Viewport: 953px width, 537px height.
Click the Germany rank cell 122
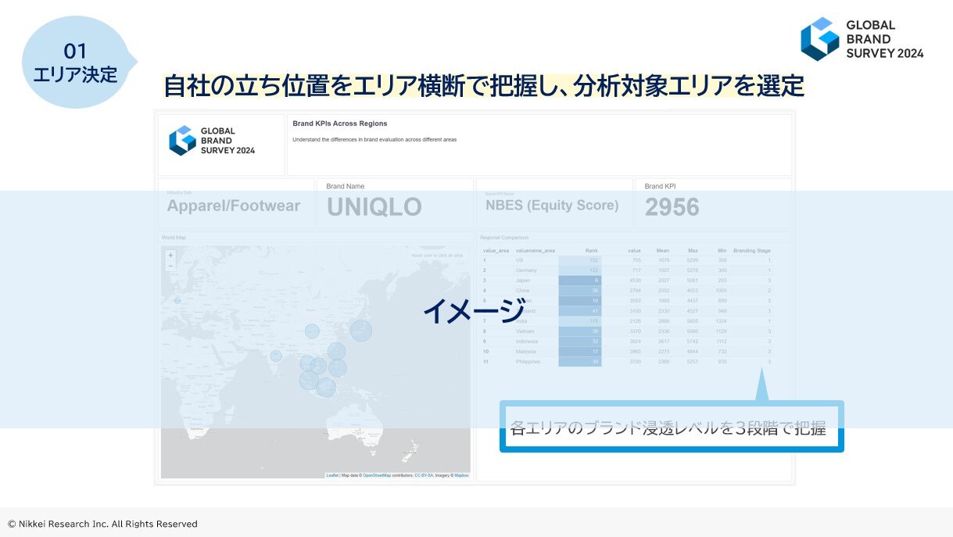point(580,270)
